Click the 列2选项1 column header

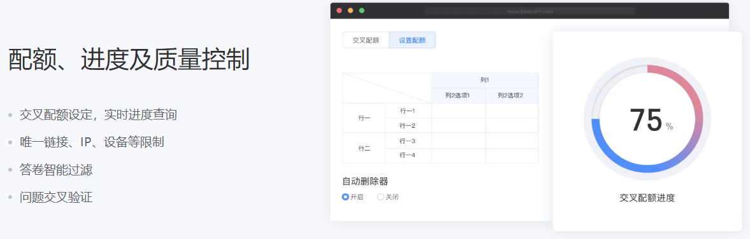coord(458,95)
